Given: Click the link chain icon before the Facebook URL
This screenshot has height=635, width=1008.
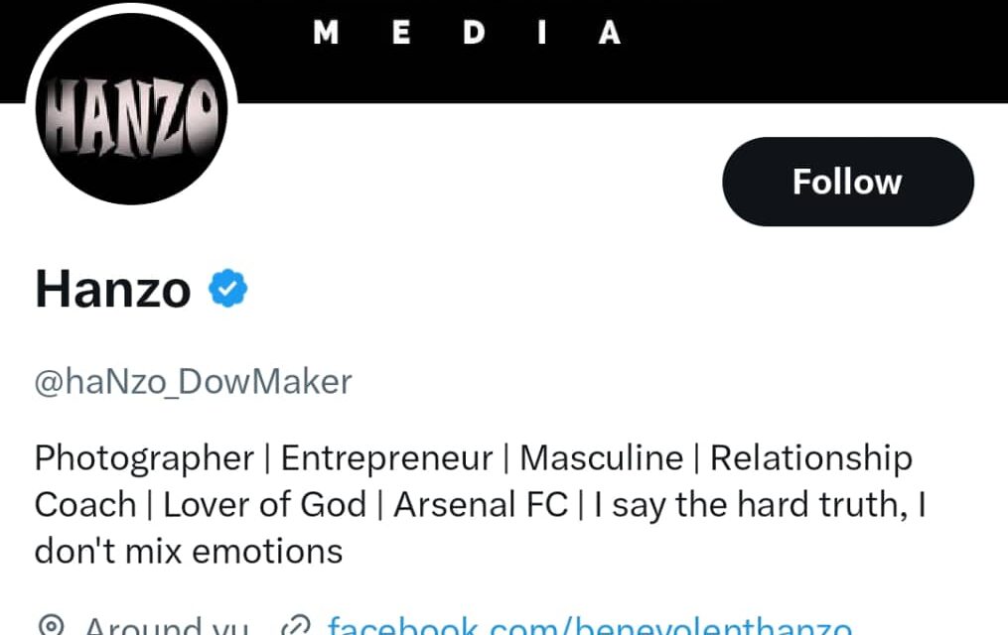Looking at the screenshot, I should [x=293, y=624].
